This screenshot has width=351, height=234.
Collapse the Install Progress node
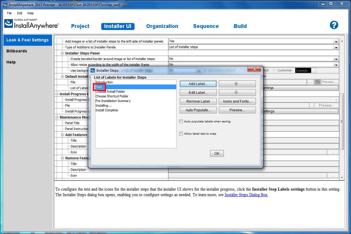pyautogui.click(x=57, y=94)
